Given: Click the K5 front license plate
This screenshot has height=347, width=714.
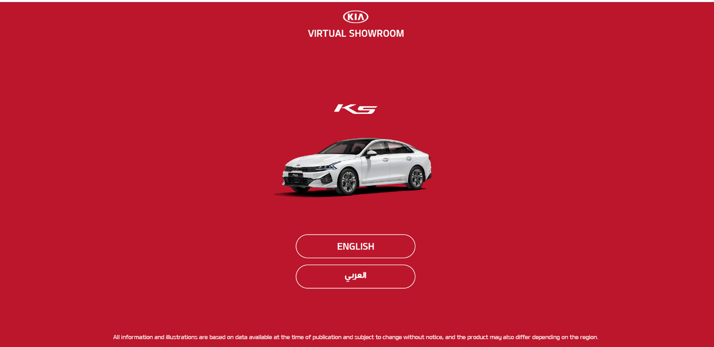Looking at the screenshot, I should [x=295, y=175].
